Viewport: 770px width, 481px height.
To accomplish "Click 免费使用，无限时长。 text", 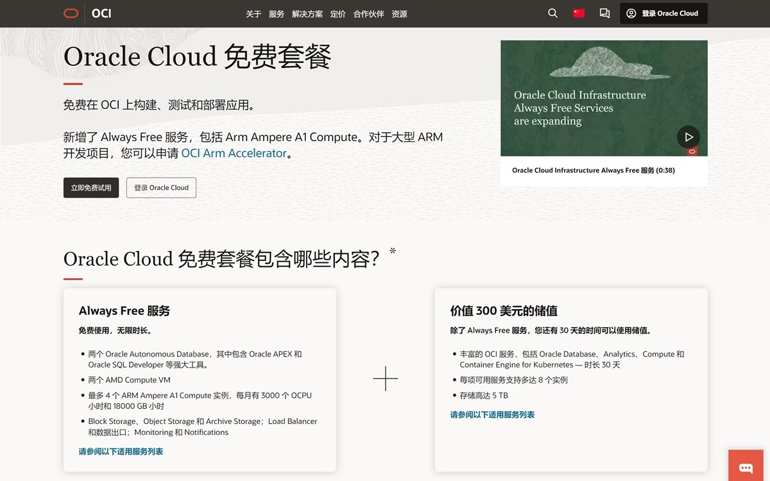I will [x=116, y=331].
